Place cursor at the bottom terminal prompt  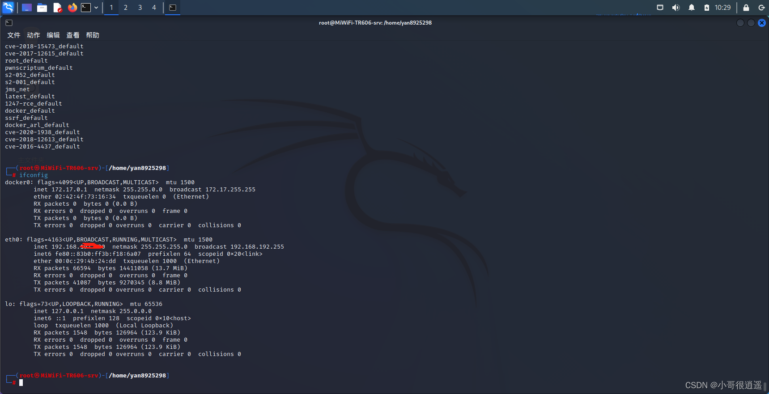pos(21,383)
